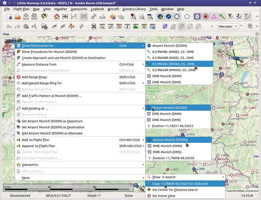The width and height of the screenshot is (261, 200).
Task: Expand the More submenu arrow
Action: 143,178
